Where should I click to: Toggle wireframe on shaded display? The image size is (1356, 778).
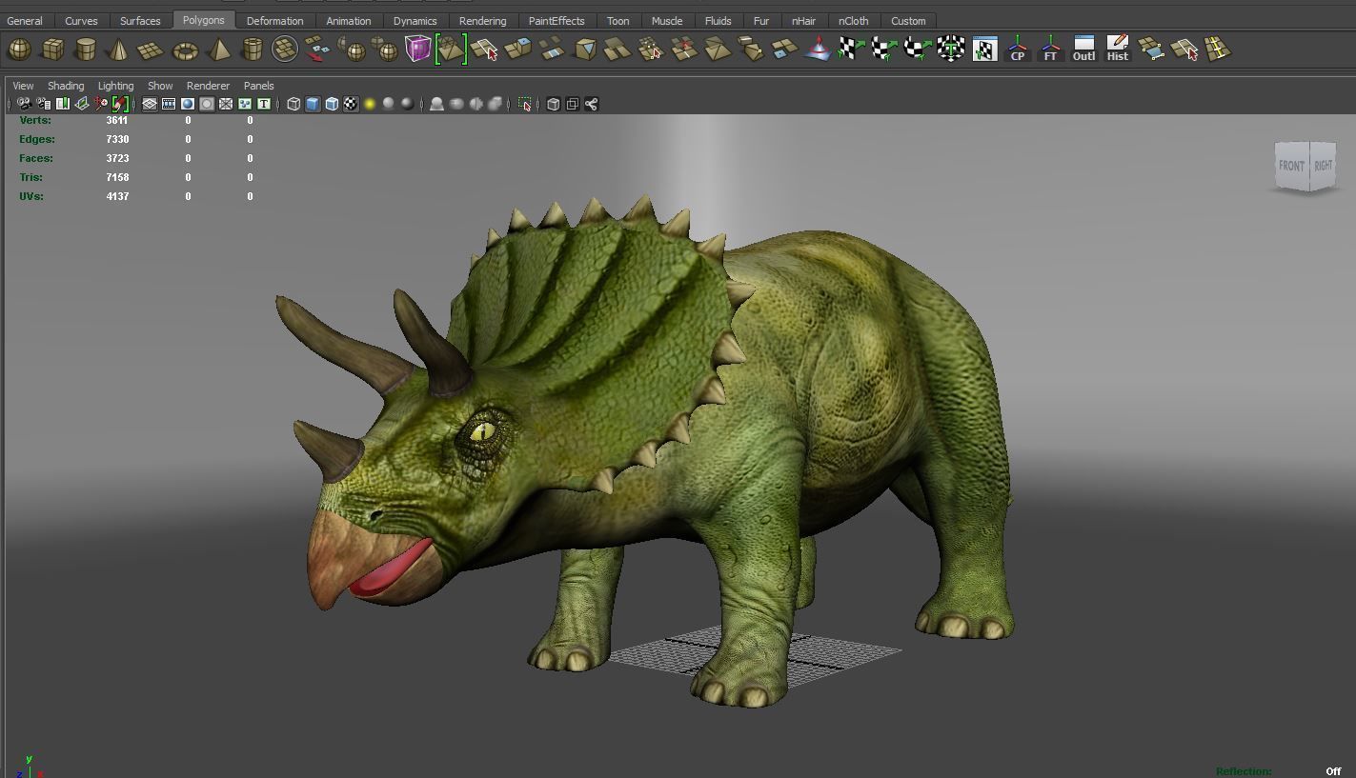pyautogui.click(x=332, y=104)
